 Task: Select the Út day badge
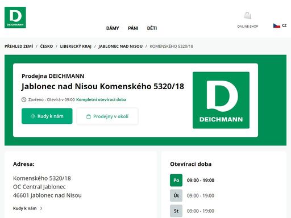coord(176,195)
